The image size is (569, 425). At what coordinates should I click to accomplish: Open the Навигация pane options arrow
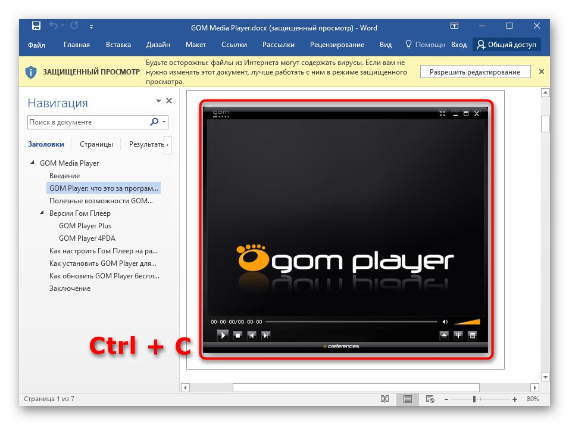pos(158,101)
